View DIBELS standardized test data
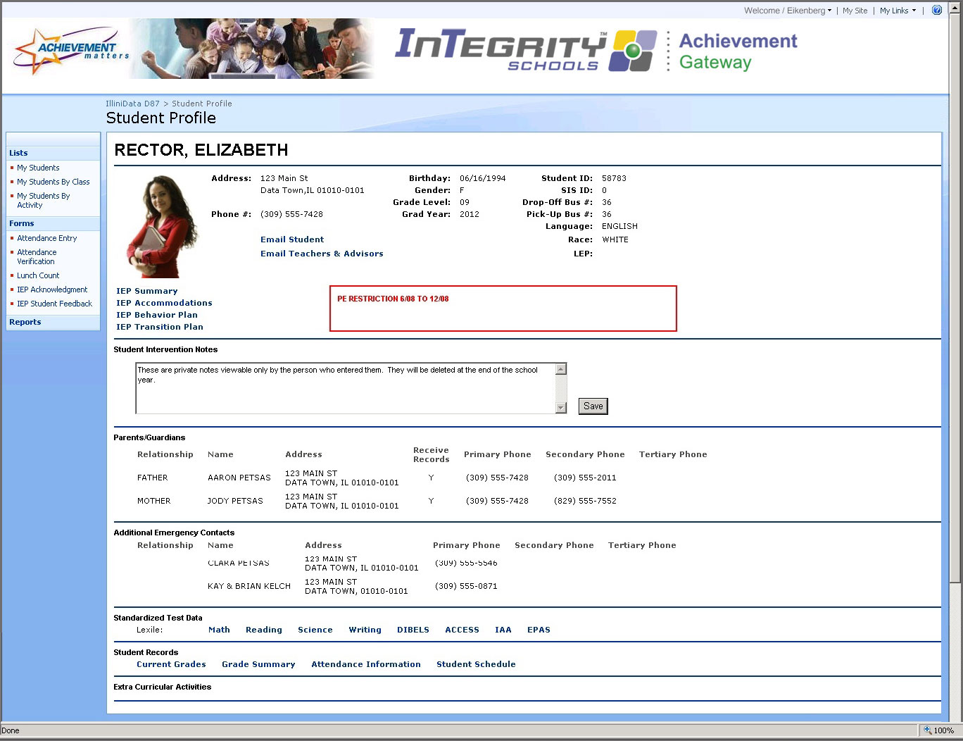This screenshot has height=741, width=963. coord(413,630)
